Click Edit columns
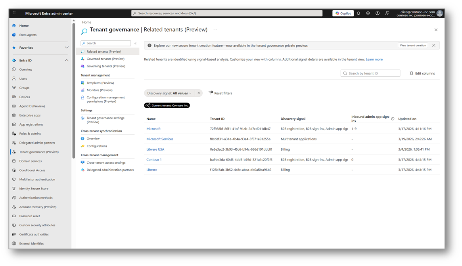This screenshot has height=266, width=462. click(422, 73)
